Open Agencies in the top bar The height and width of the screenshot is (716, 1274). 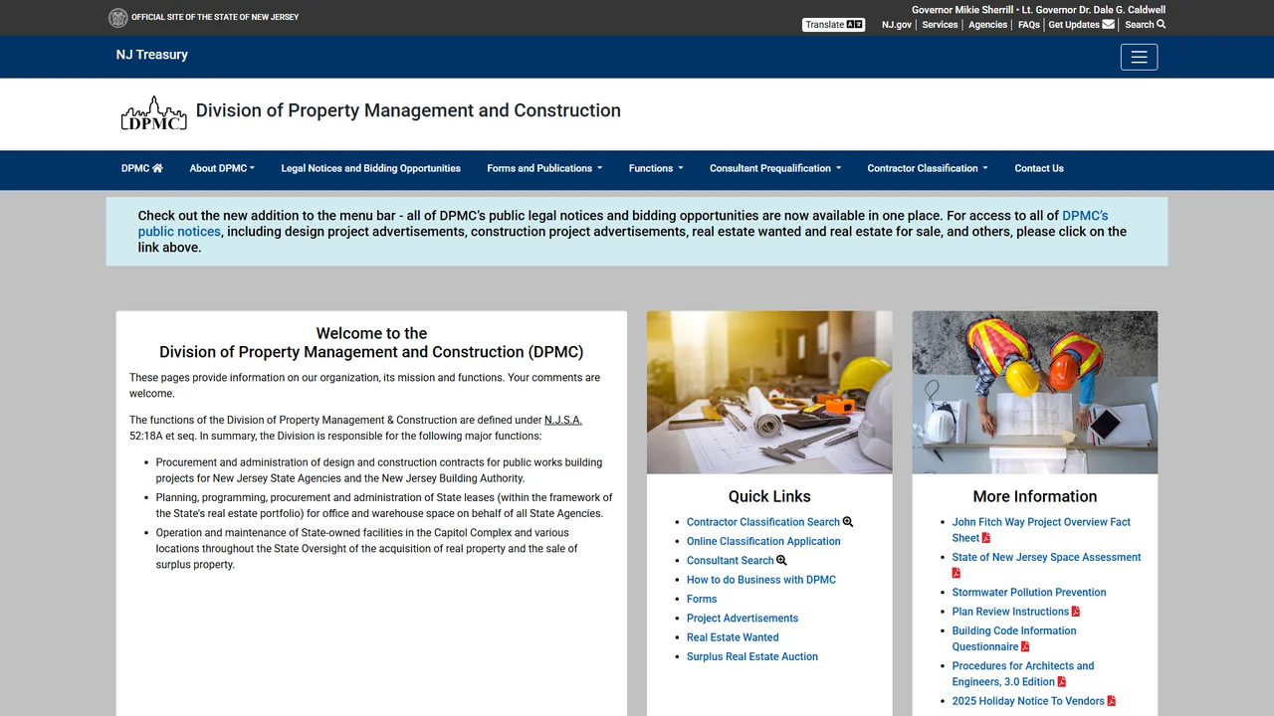pos(988,25)
